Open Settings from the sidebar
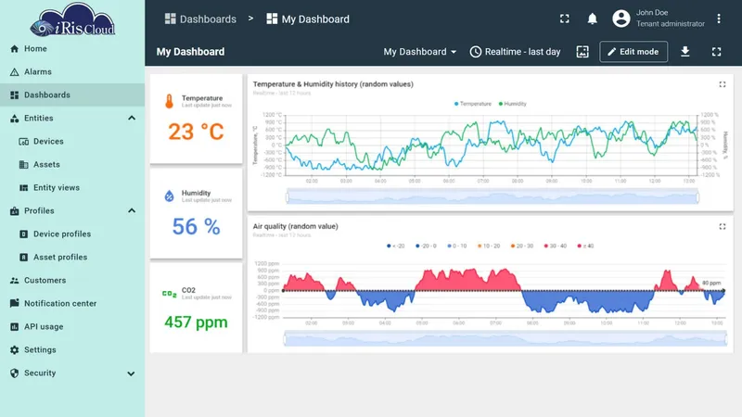The height and width of the screenshot is (417, 742). tap(72, 350)
